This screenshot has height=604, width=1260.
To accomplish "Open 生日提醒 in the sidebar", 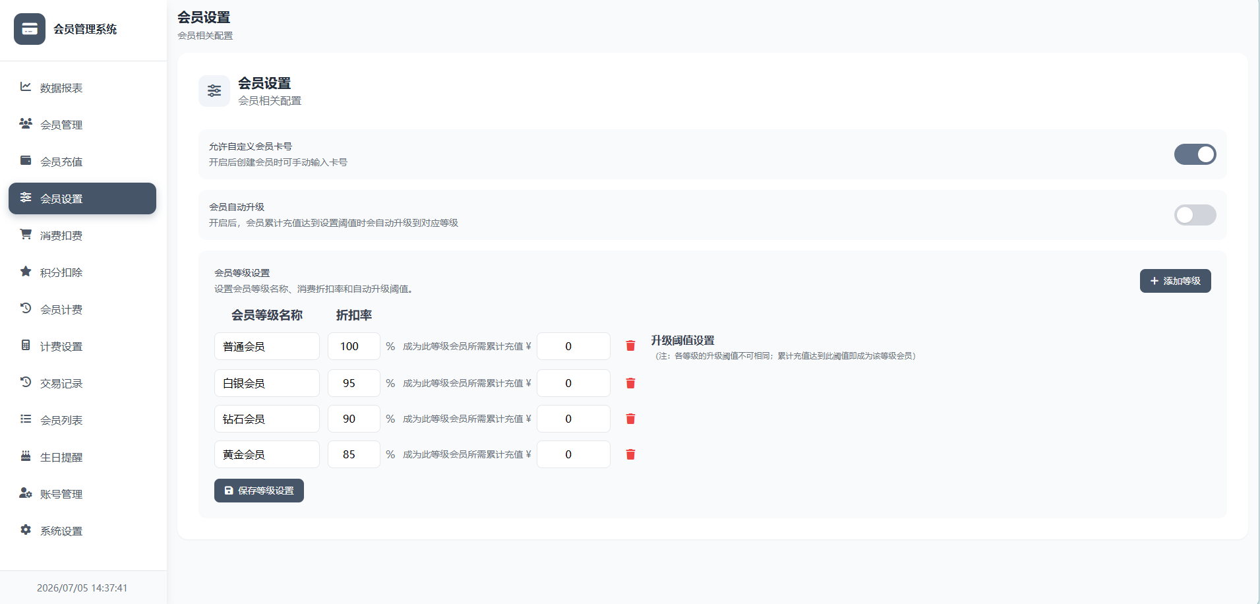I will pos(82,457).
